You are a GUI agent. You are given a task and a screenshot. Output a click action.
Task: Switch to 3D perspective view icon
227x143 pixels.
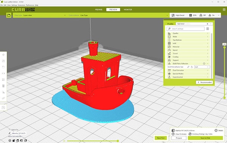pos(10,140)
